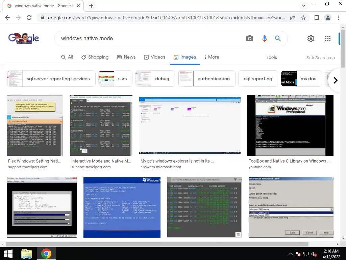Open the muted volume tray icon

pyautogui.click(x=314, y=254)
